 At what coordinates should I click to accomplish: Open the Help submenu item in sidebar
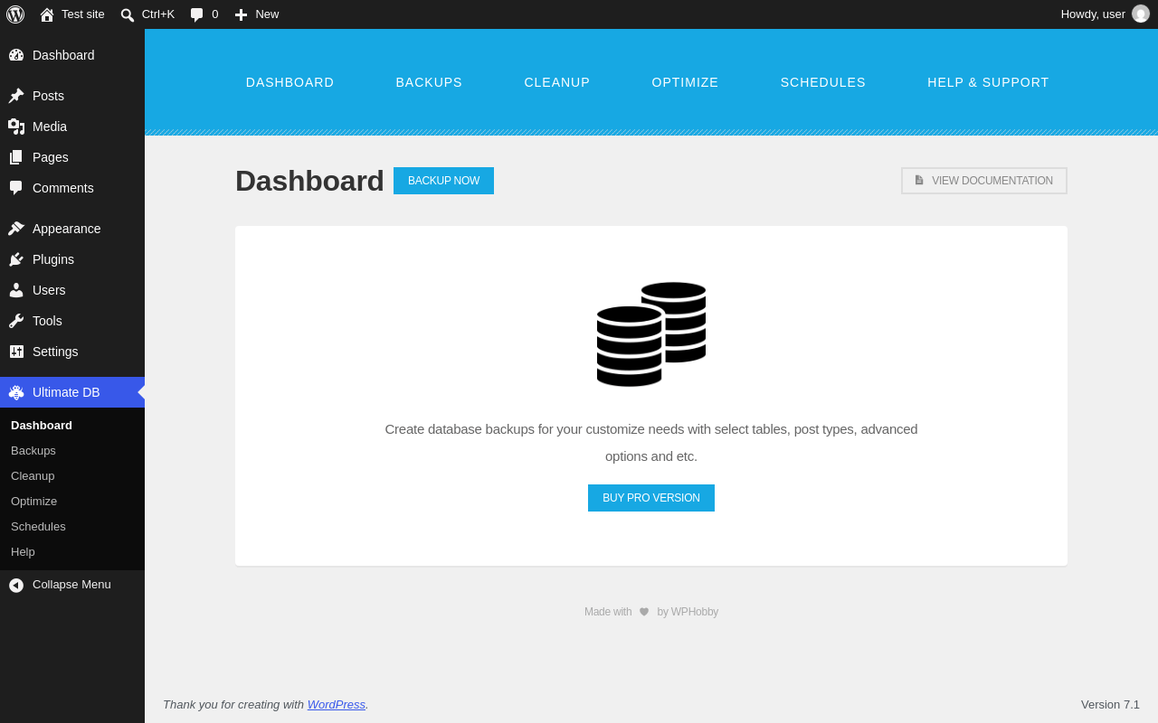23,551
